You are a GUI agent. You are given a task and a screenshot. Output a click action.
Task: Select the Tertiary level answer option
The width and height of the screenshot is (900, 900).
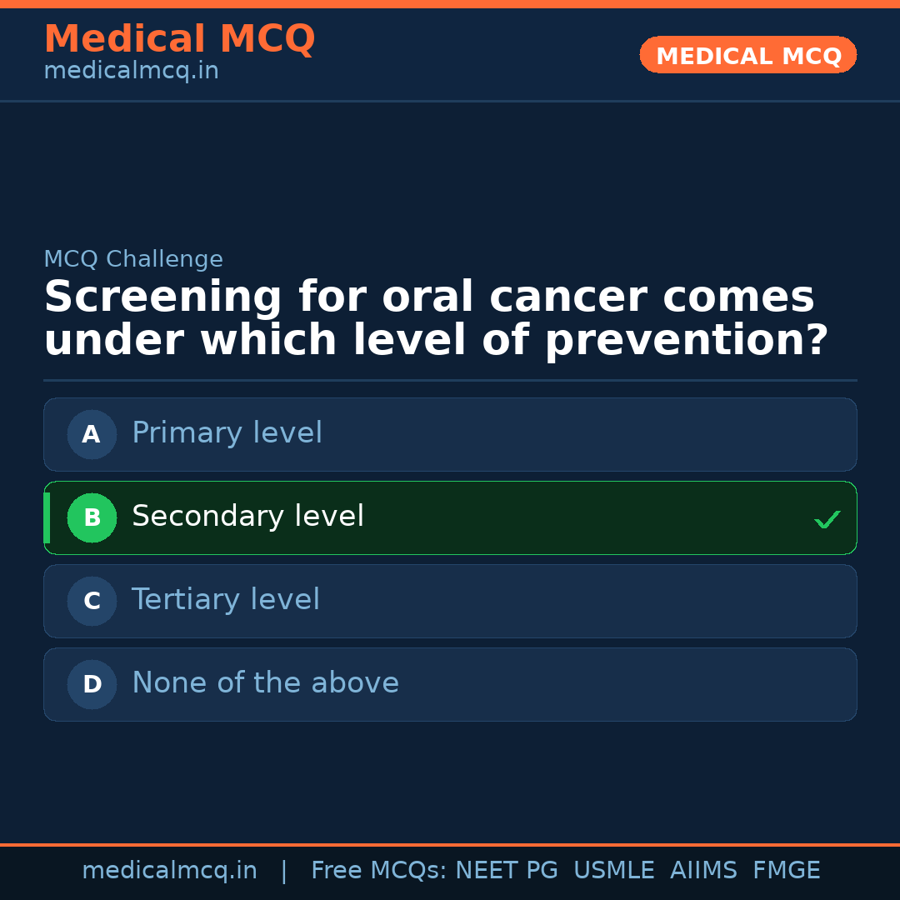[450, 601]
